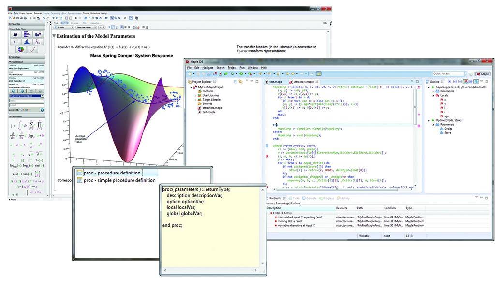Screen dimensions: 502x290
Task: Toggle the pink-highlighted filter button in Outline toolbar
Action: pyautogui.click(x=466, y=82)
